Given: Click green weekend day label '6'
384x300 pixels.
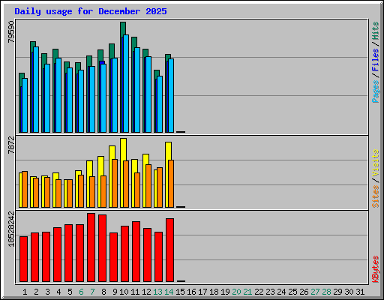Looking at the screenshot, I should [81, 292].
